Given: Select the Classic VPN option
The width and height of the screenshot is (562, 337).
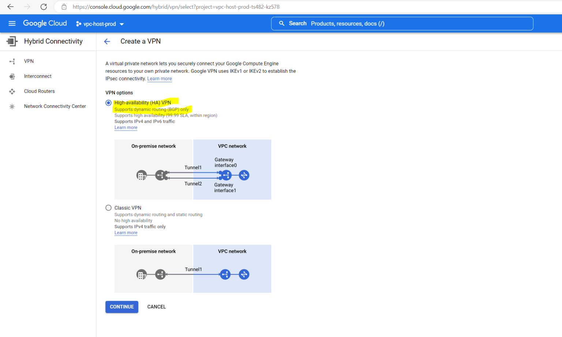Looking at the screenshot, I should 108,207.
